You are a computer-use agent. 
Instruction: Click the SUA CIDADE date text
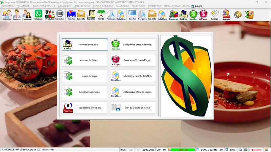tap(28, 150)
